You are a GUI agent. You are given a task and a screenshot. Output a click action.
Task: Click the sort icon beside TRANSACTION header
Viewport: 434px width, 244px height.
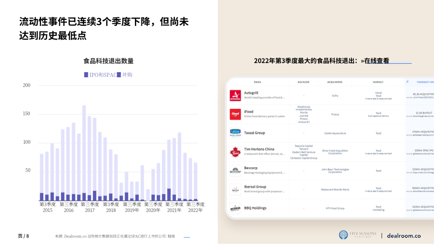click(x=408, y=82)
